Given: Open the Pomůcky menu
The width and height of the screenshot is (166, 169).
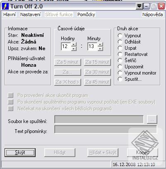Looking at the screenshot, I should (x=86, y=14).
